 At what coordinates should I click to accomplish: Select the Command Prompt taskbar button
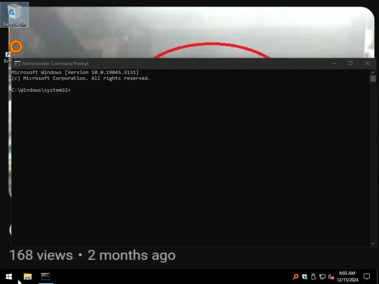(x=46, y=277)
